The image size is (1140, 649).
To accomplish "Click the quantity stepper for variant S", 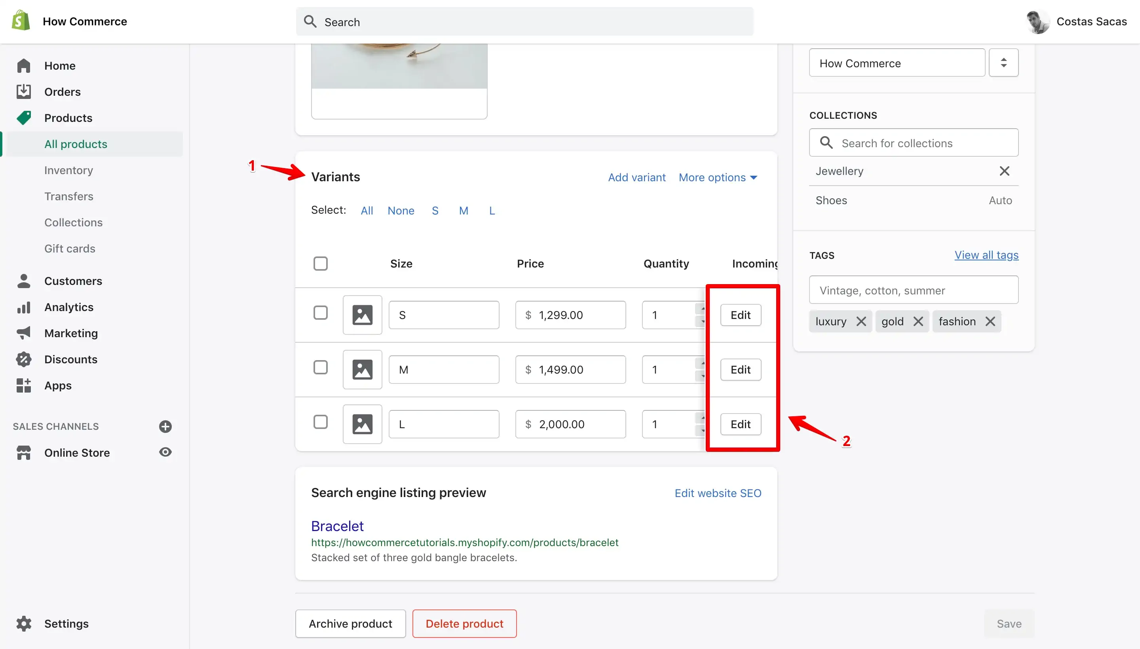I will click(x=700, y=315).
